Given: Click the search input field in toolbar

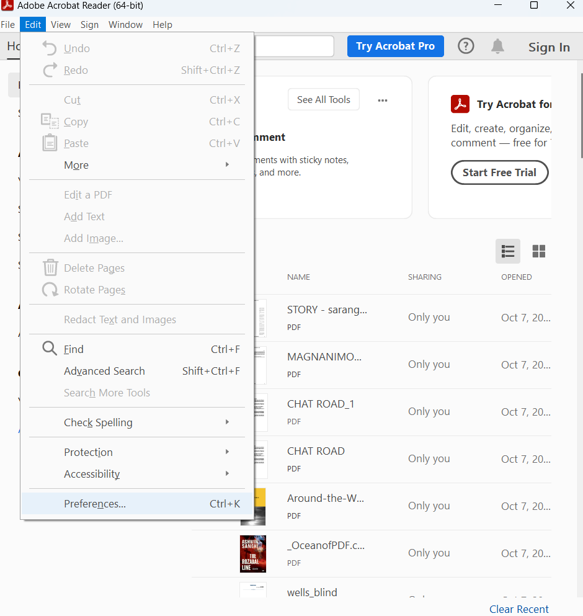Looking at the screenshot, I should pos(294,47).
